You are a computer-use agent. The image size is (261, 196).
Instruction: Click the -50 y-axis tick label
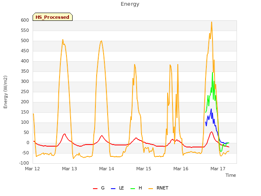pyautogui.click(x=26, y=153)
